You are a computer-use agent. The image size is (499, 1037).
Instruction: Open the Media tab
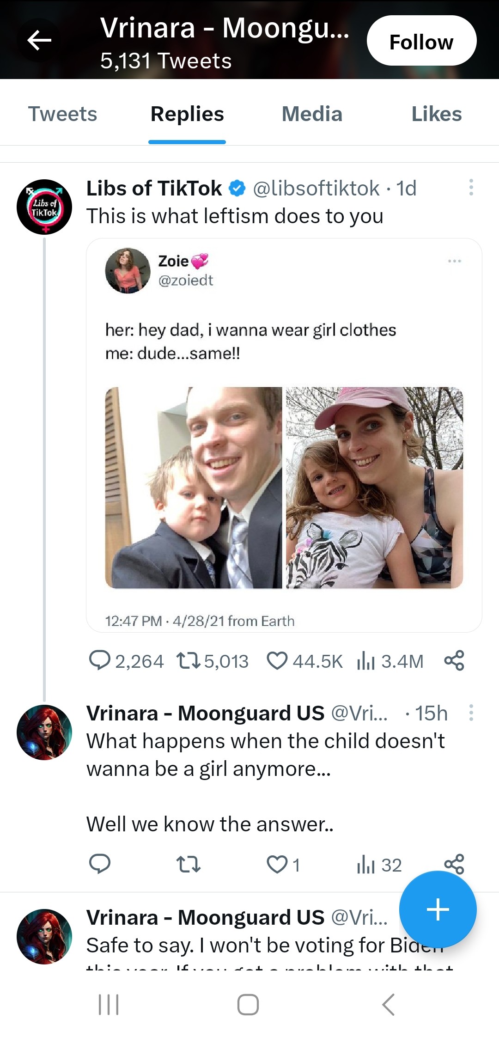point(312,114)
